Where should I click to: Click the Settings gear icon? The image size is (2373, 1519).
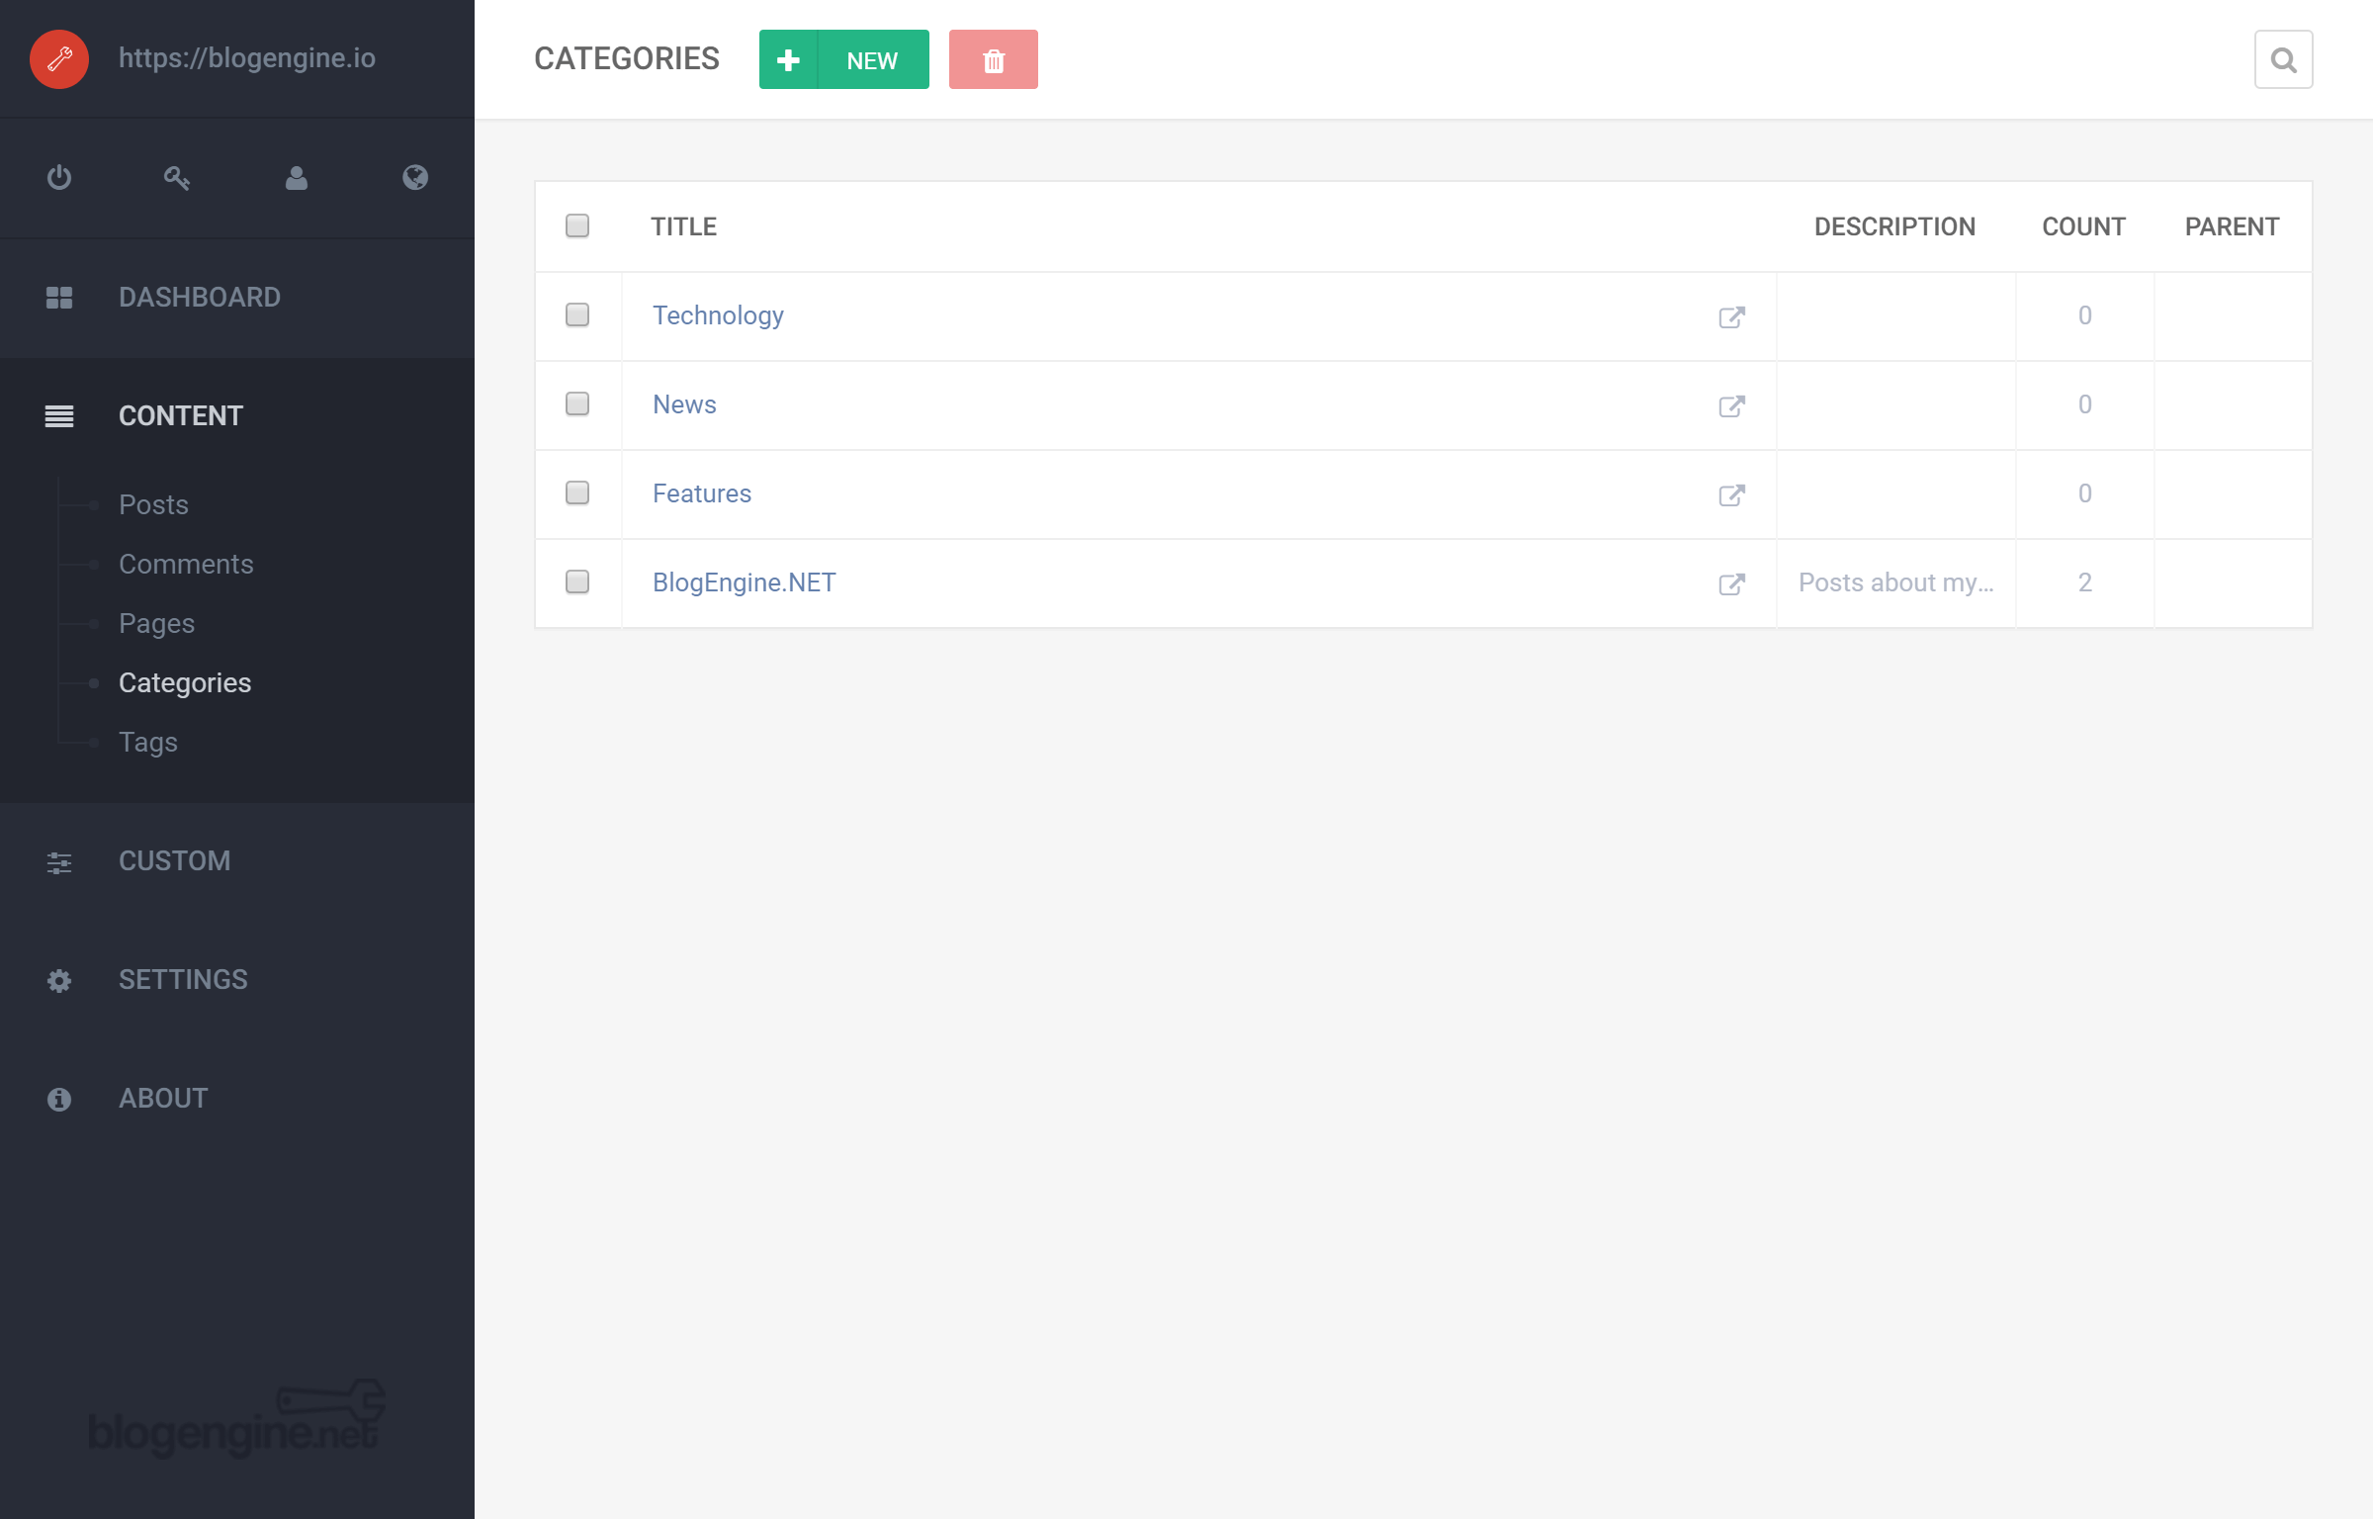point(59,981)
